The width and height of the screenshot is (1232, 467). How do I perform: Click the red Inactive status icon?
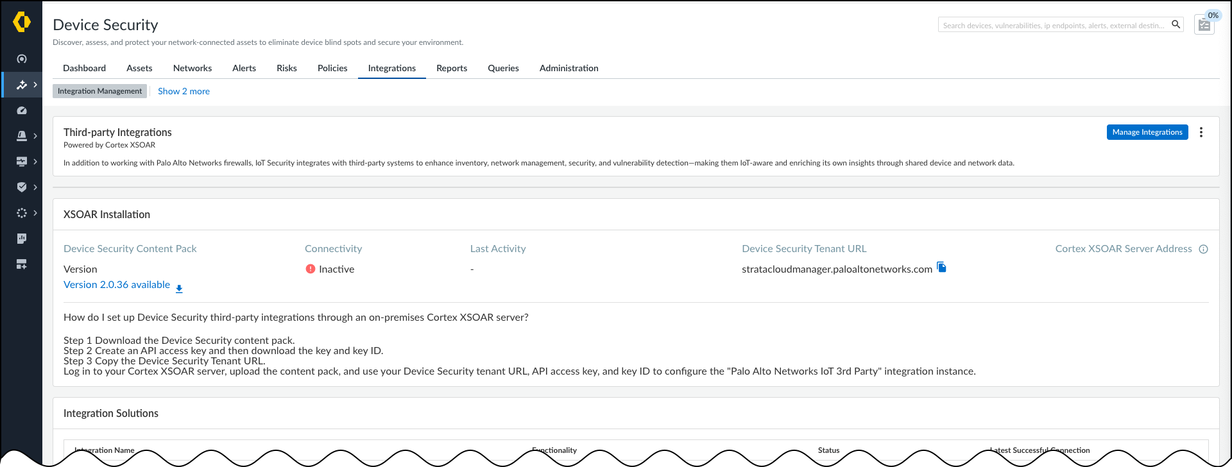point(311,269)
